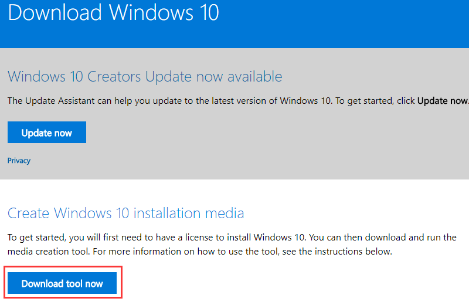469x305 pixels.
Task: Click the Update now button
Action: [x=47, y=133]
